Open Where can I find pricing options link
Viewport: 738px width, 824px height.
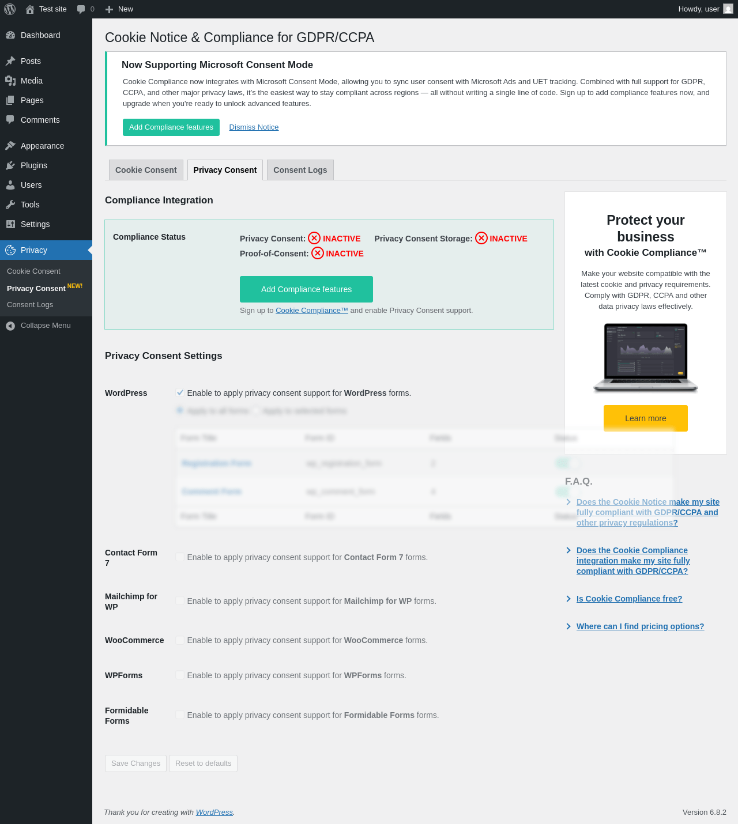[640, 626]
